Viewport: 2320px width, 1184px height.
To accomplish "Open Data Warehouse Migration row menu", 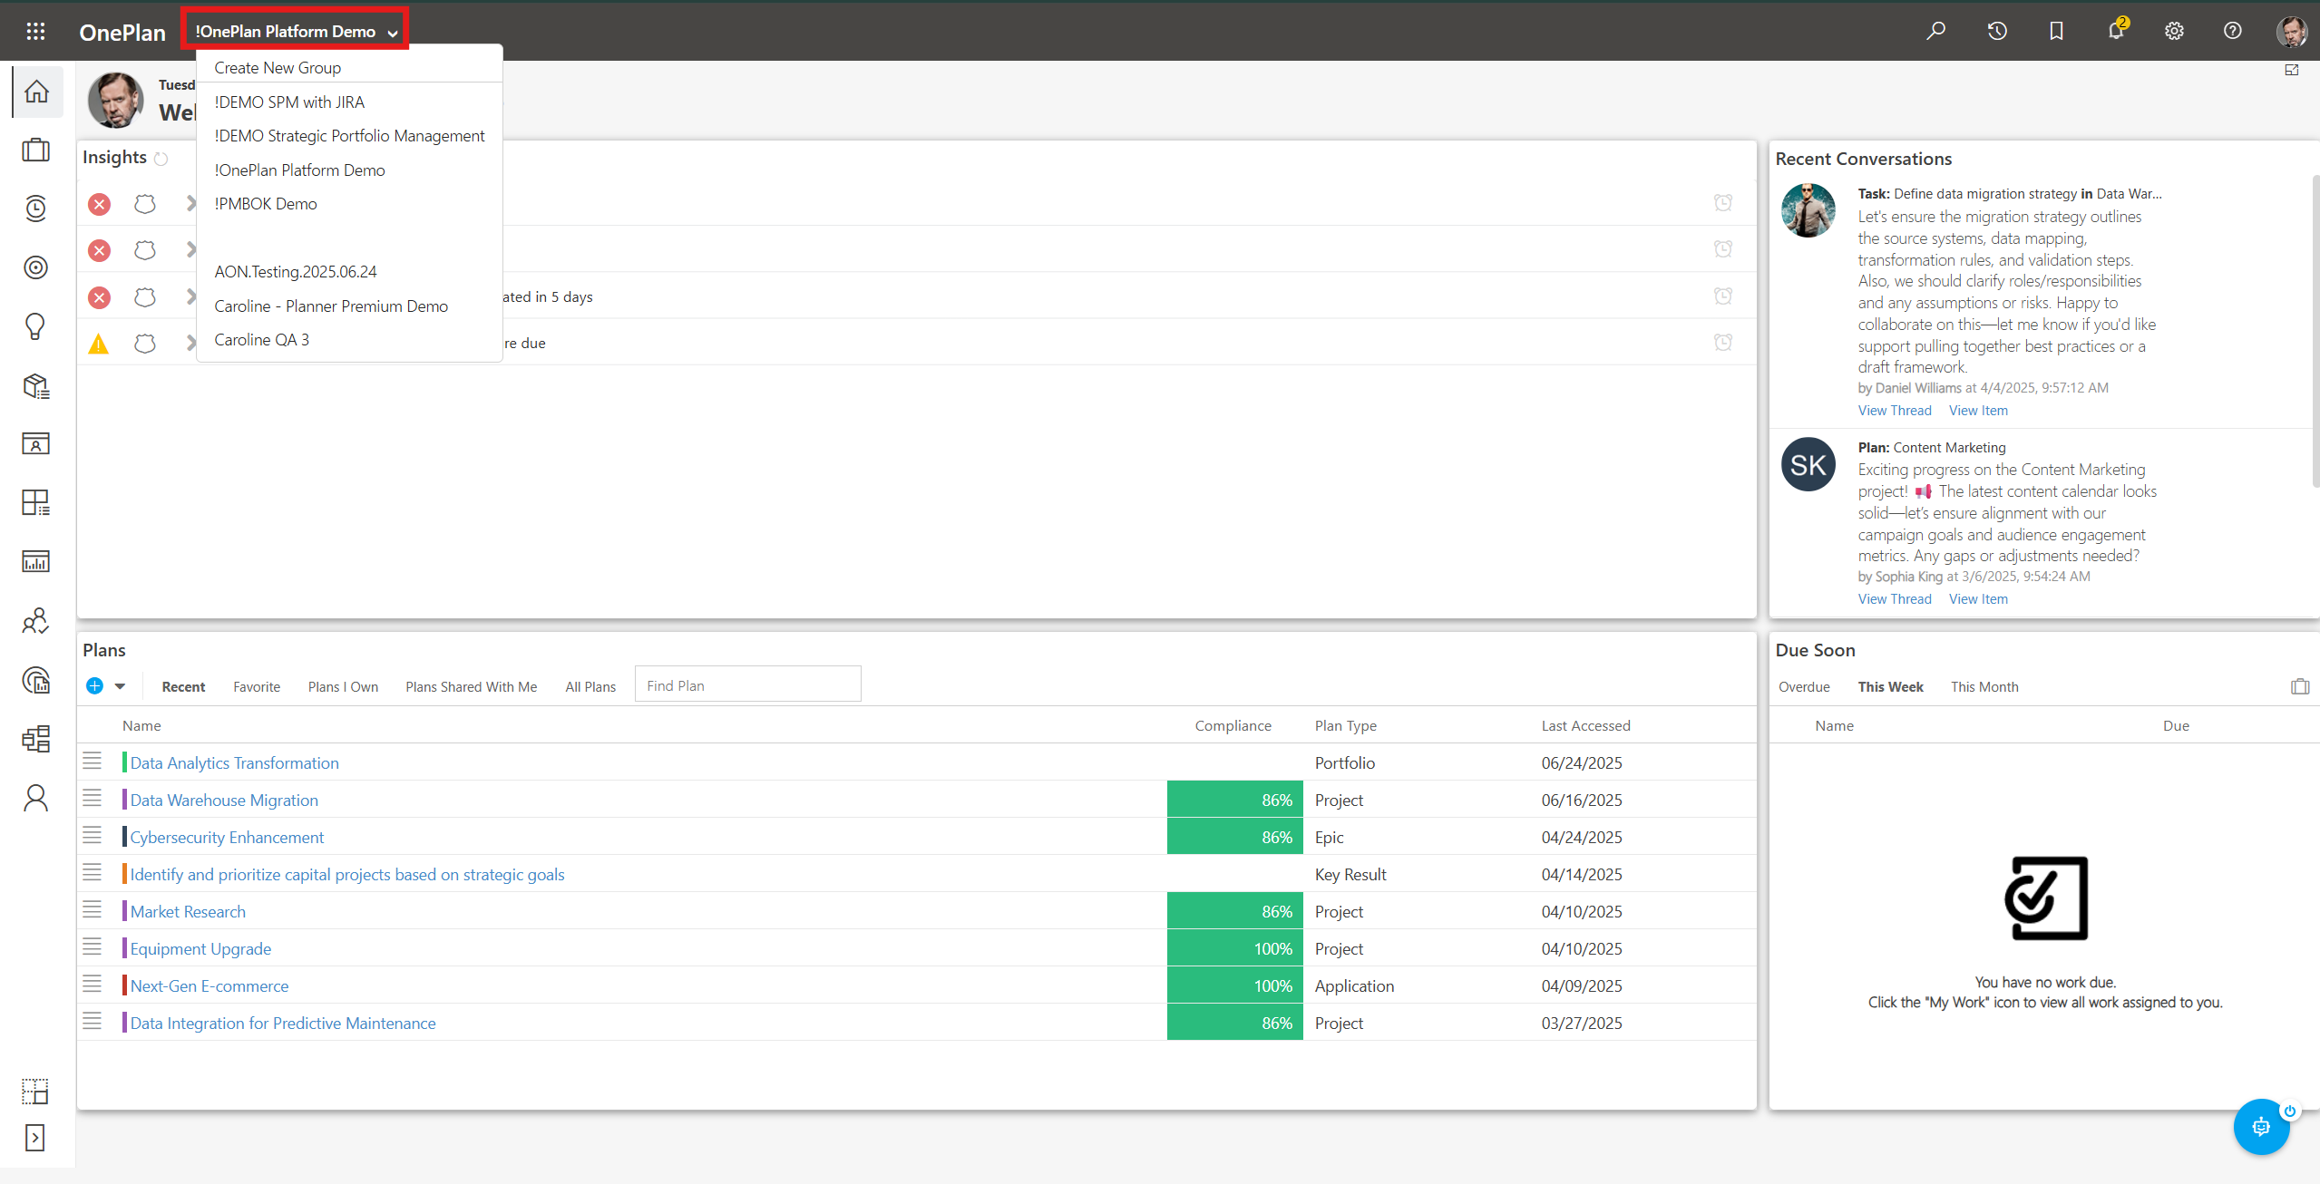I will click(x=92, y=799).
